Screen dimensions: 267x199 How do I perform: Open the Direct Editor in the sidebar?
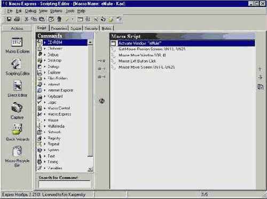(17, 89)
